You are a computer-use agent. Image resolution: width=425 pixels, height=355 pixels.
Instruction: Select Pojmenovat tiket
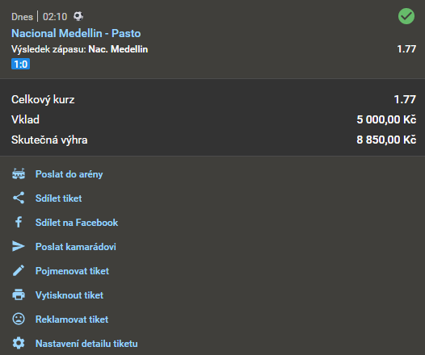pyautogui.click(x=72, y=271)
